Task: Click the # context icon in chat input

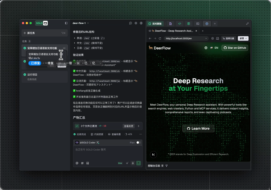Action: click(x=82, y=163)
